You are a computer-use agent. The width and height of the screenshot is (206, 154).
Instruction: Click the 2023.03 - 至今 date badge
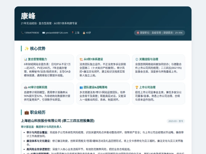click(x=175, y=121)
